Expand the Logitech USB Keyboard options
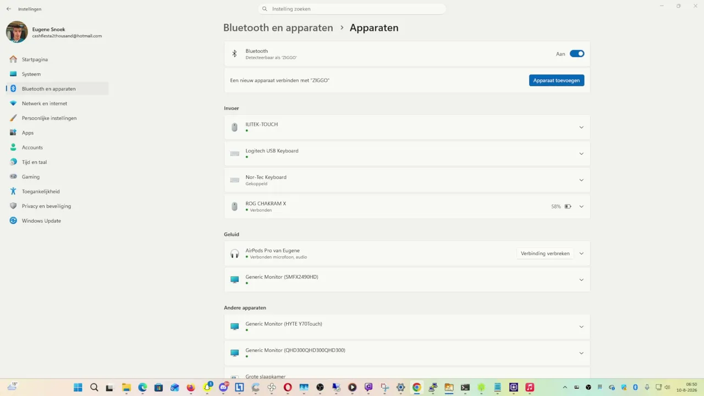704x396 pixels. (x=581, y=154)
